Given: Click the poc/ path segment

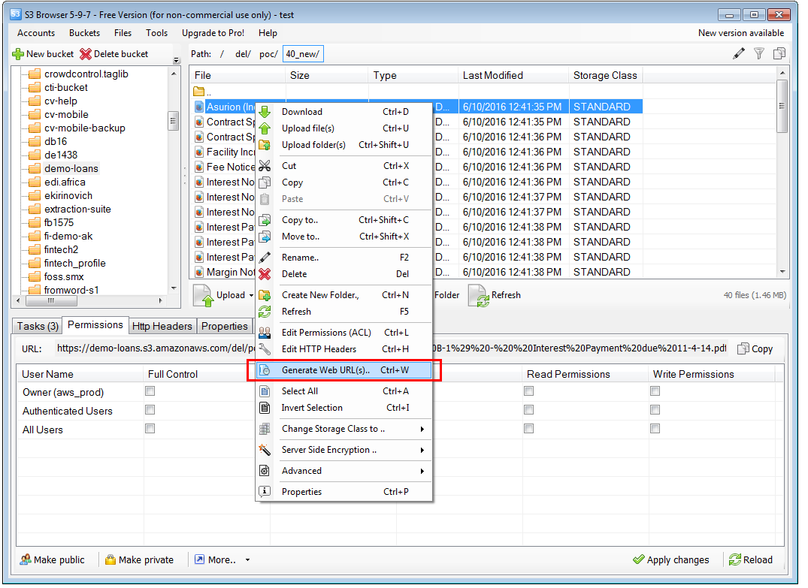Looking at the screenshot, I should 268,54.
